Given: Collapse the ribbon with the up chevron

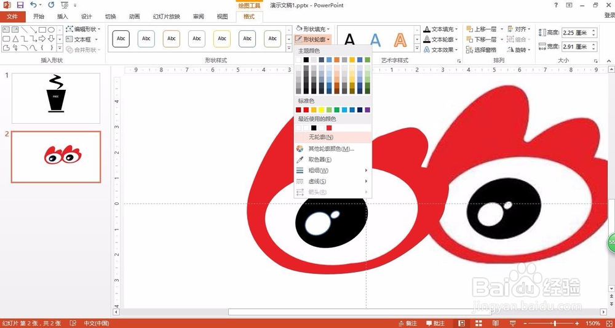Looking at the screenshot, I should click(609, 61).
